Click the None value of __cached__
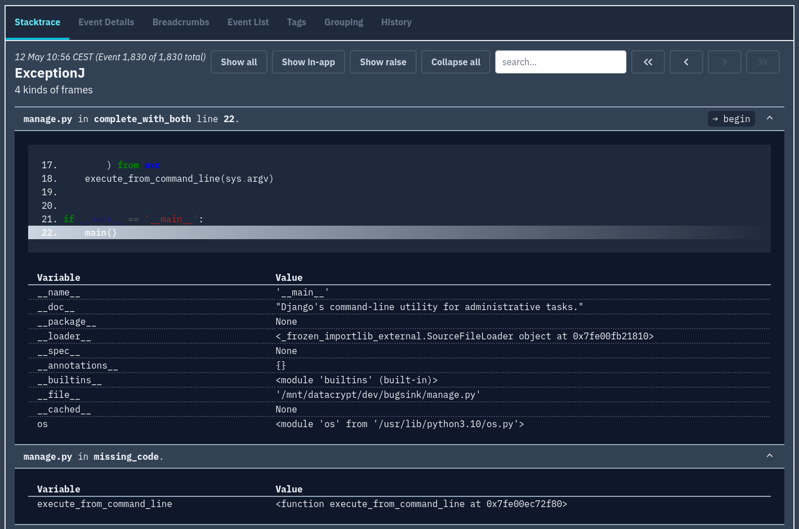This screenshot has width=799, height=529. click(x=286, y=409)
